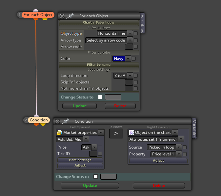Click the Object on the chart icon
This screenshot has height=196, width=221.
(x=131, y=133)
